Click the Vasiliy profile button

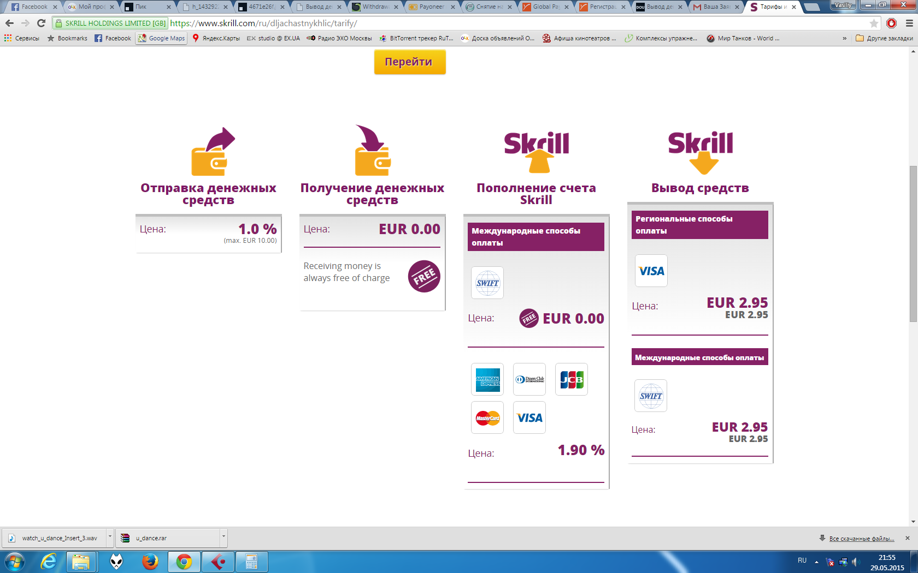coord(843,5)
